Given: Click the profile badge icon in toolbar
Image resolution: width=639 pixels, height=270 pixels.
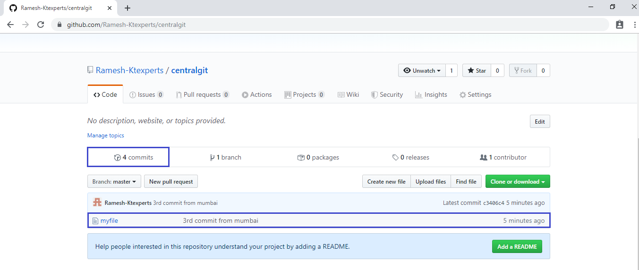Looking at the screenshot, I should (x=620, y=25).
